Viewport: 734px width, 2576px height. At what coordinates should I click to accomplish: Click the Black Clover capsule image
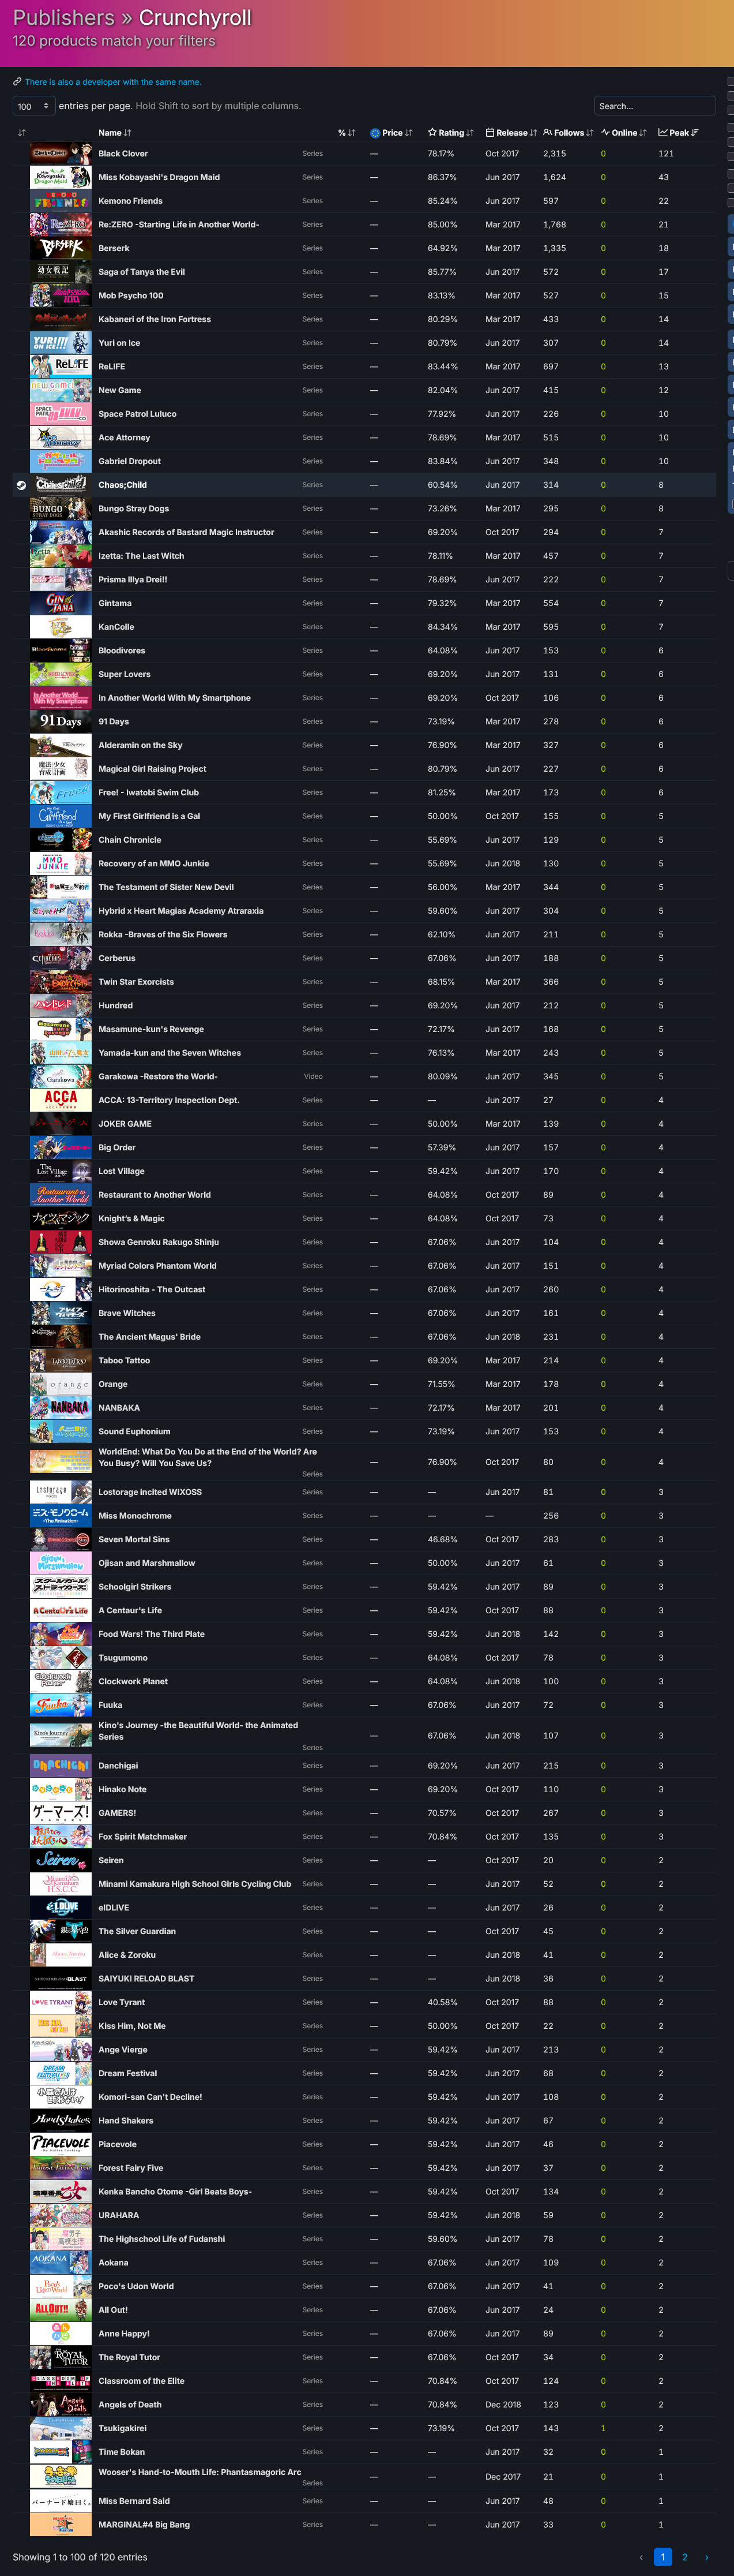61,154
